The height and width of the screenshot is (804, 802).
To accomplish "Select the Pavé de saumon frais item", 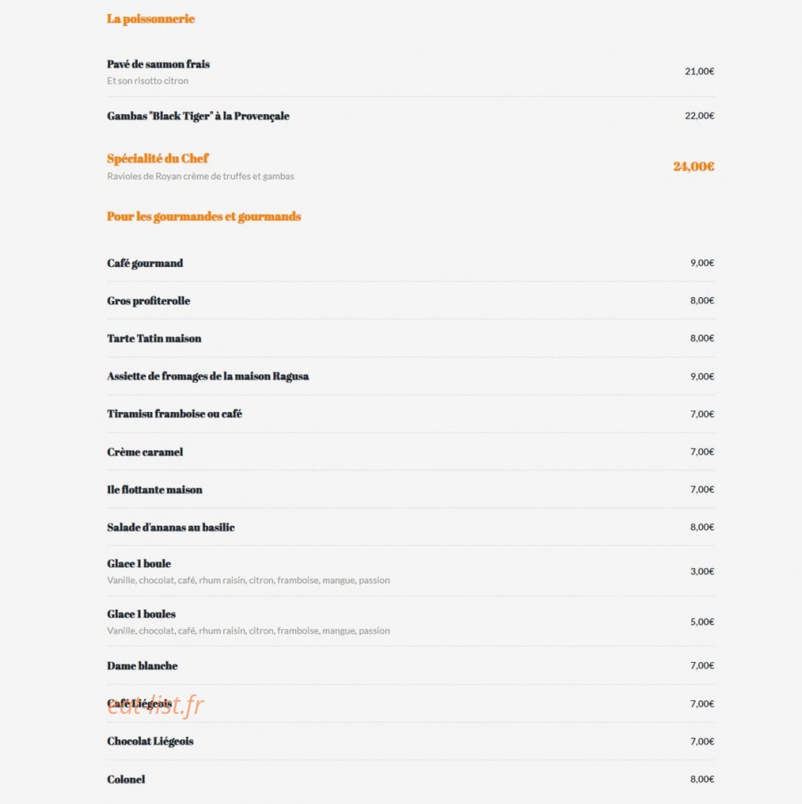I will tap(158, 64).
